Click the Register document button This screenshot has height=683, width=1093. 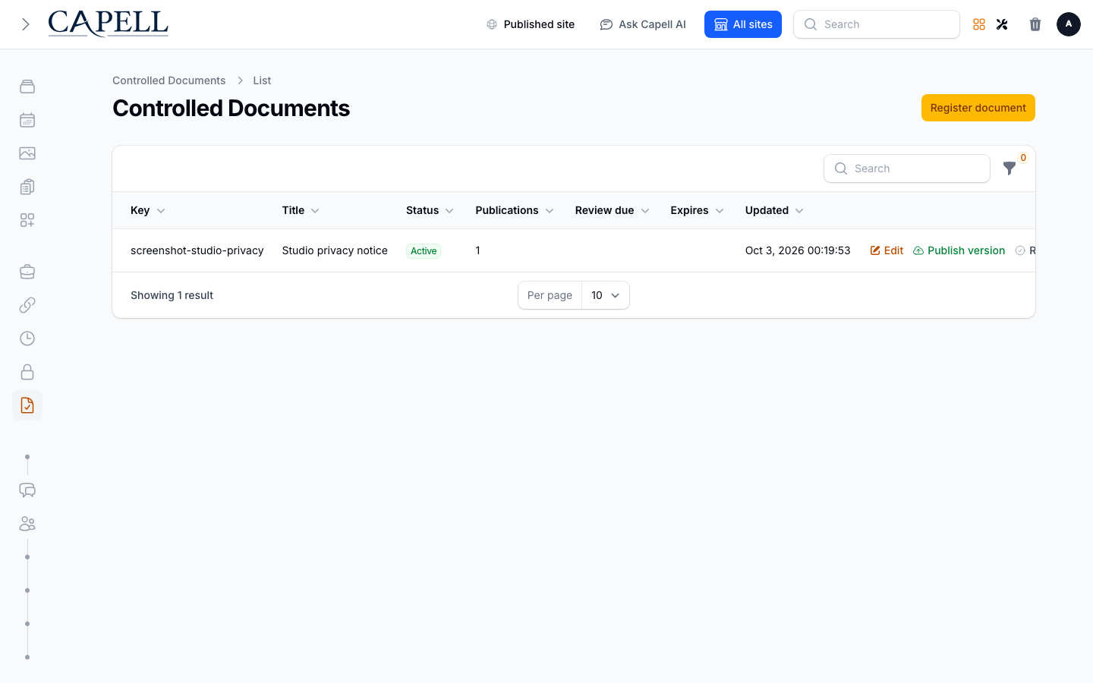pyautogui.click(x=978, y=108)
